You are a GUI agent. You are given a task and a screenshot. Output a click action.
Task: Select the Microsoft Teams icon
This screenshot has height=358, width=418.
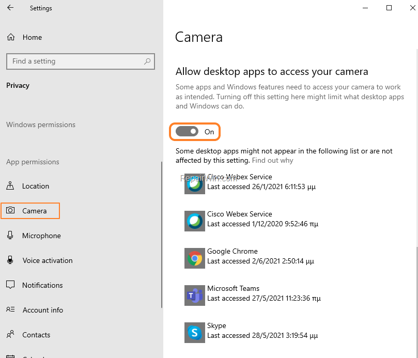194,295
